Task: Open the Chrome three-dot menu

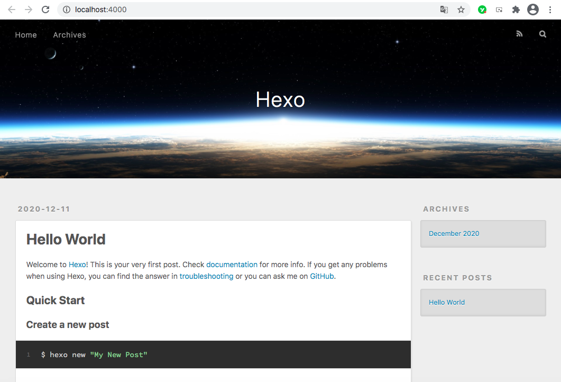Action: (550, 10)
